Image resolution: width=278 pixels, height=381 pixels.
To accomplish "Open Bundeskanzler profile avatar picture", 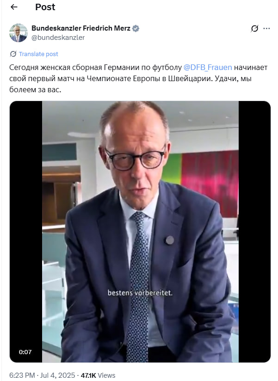I will click(x=19, y=33).
